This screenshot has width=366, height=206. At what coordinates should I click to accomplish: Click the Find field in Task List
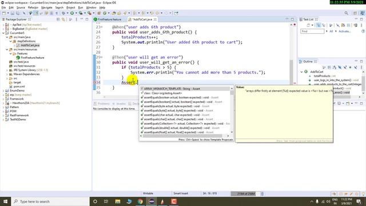point(312,31)
